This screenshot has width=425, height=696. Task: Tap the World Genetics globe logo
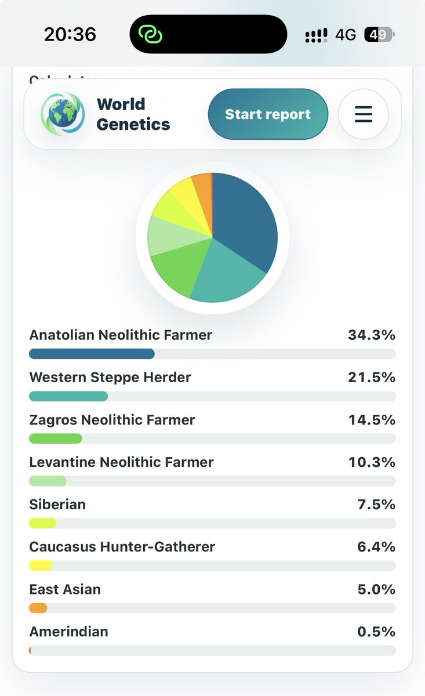pos(63,114)
